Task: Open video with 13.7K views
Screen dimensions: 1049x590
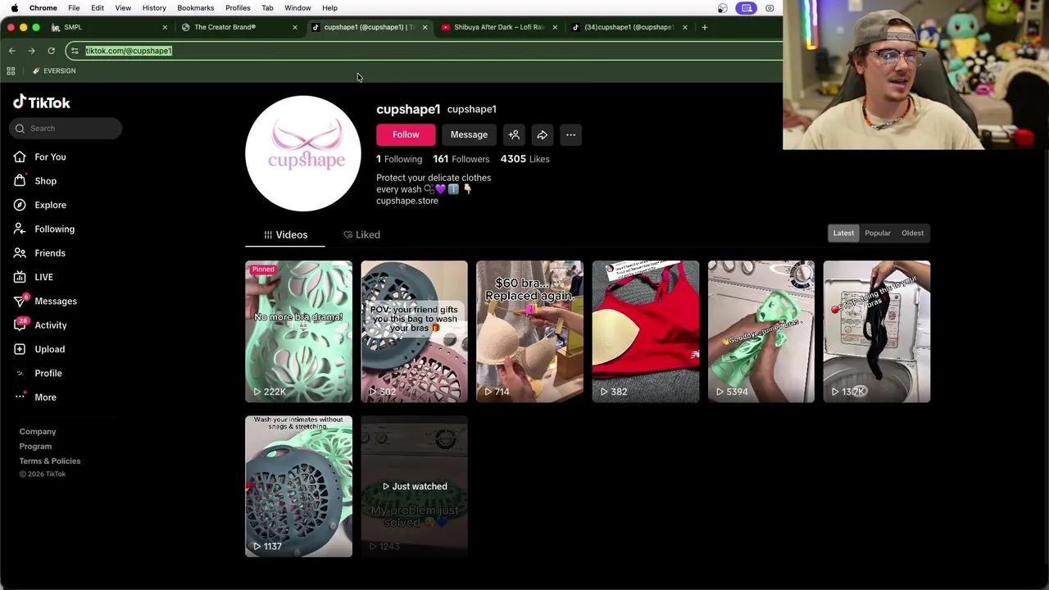Action: pyautogui.click(x=877, y=332)
